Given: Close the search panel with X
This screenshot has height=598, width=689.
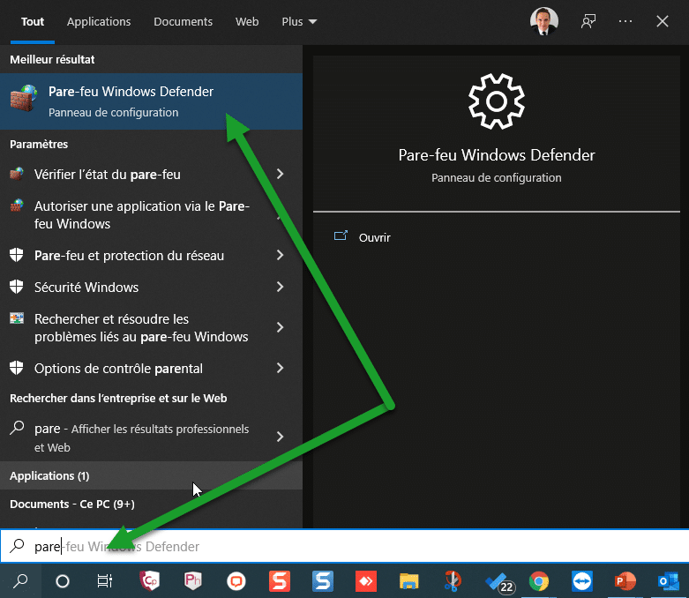Looking at the screenshot, I should coord(663,21).
